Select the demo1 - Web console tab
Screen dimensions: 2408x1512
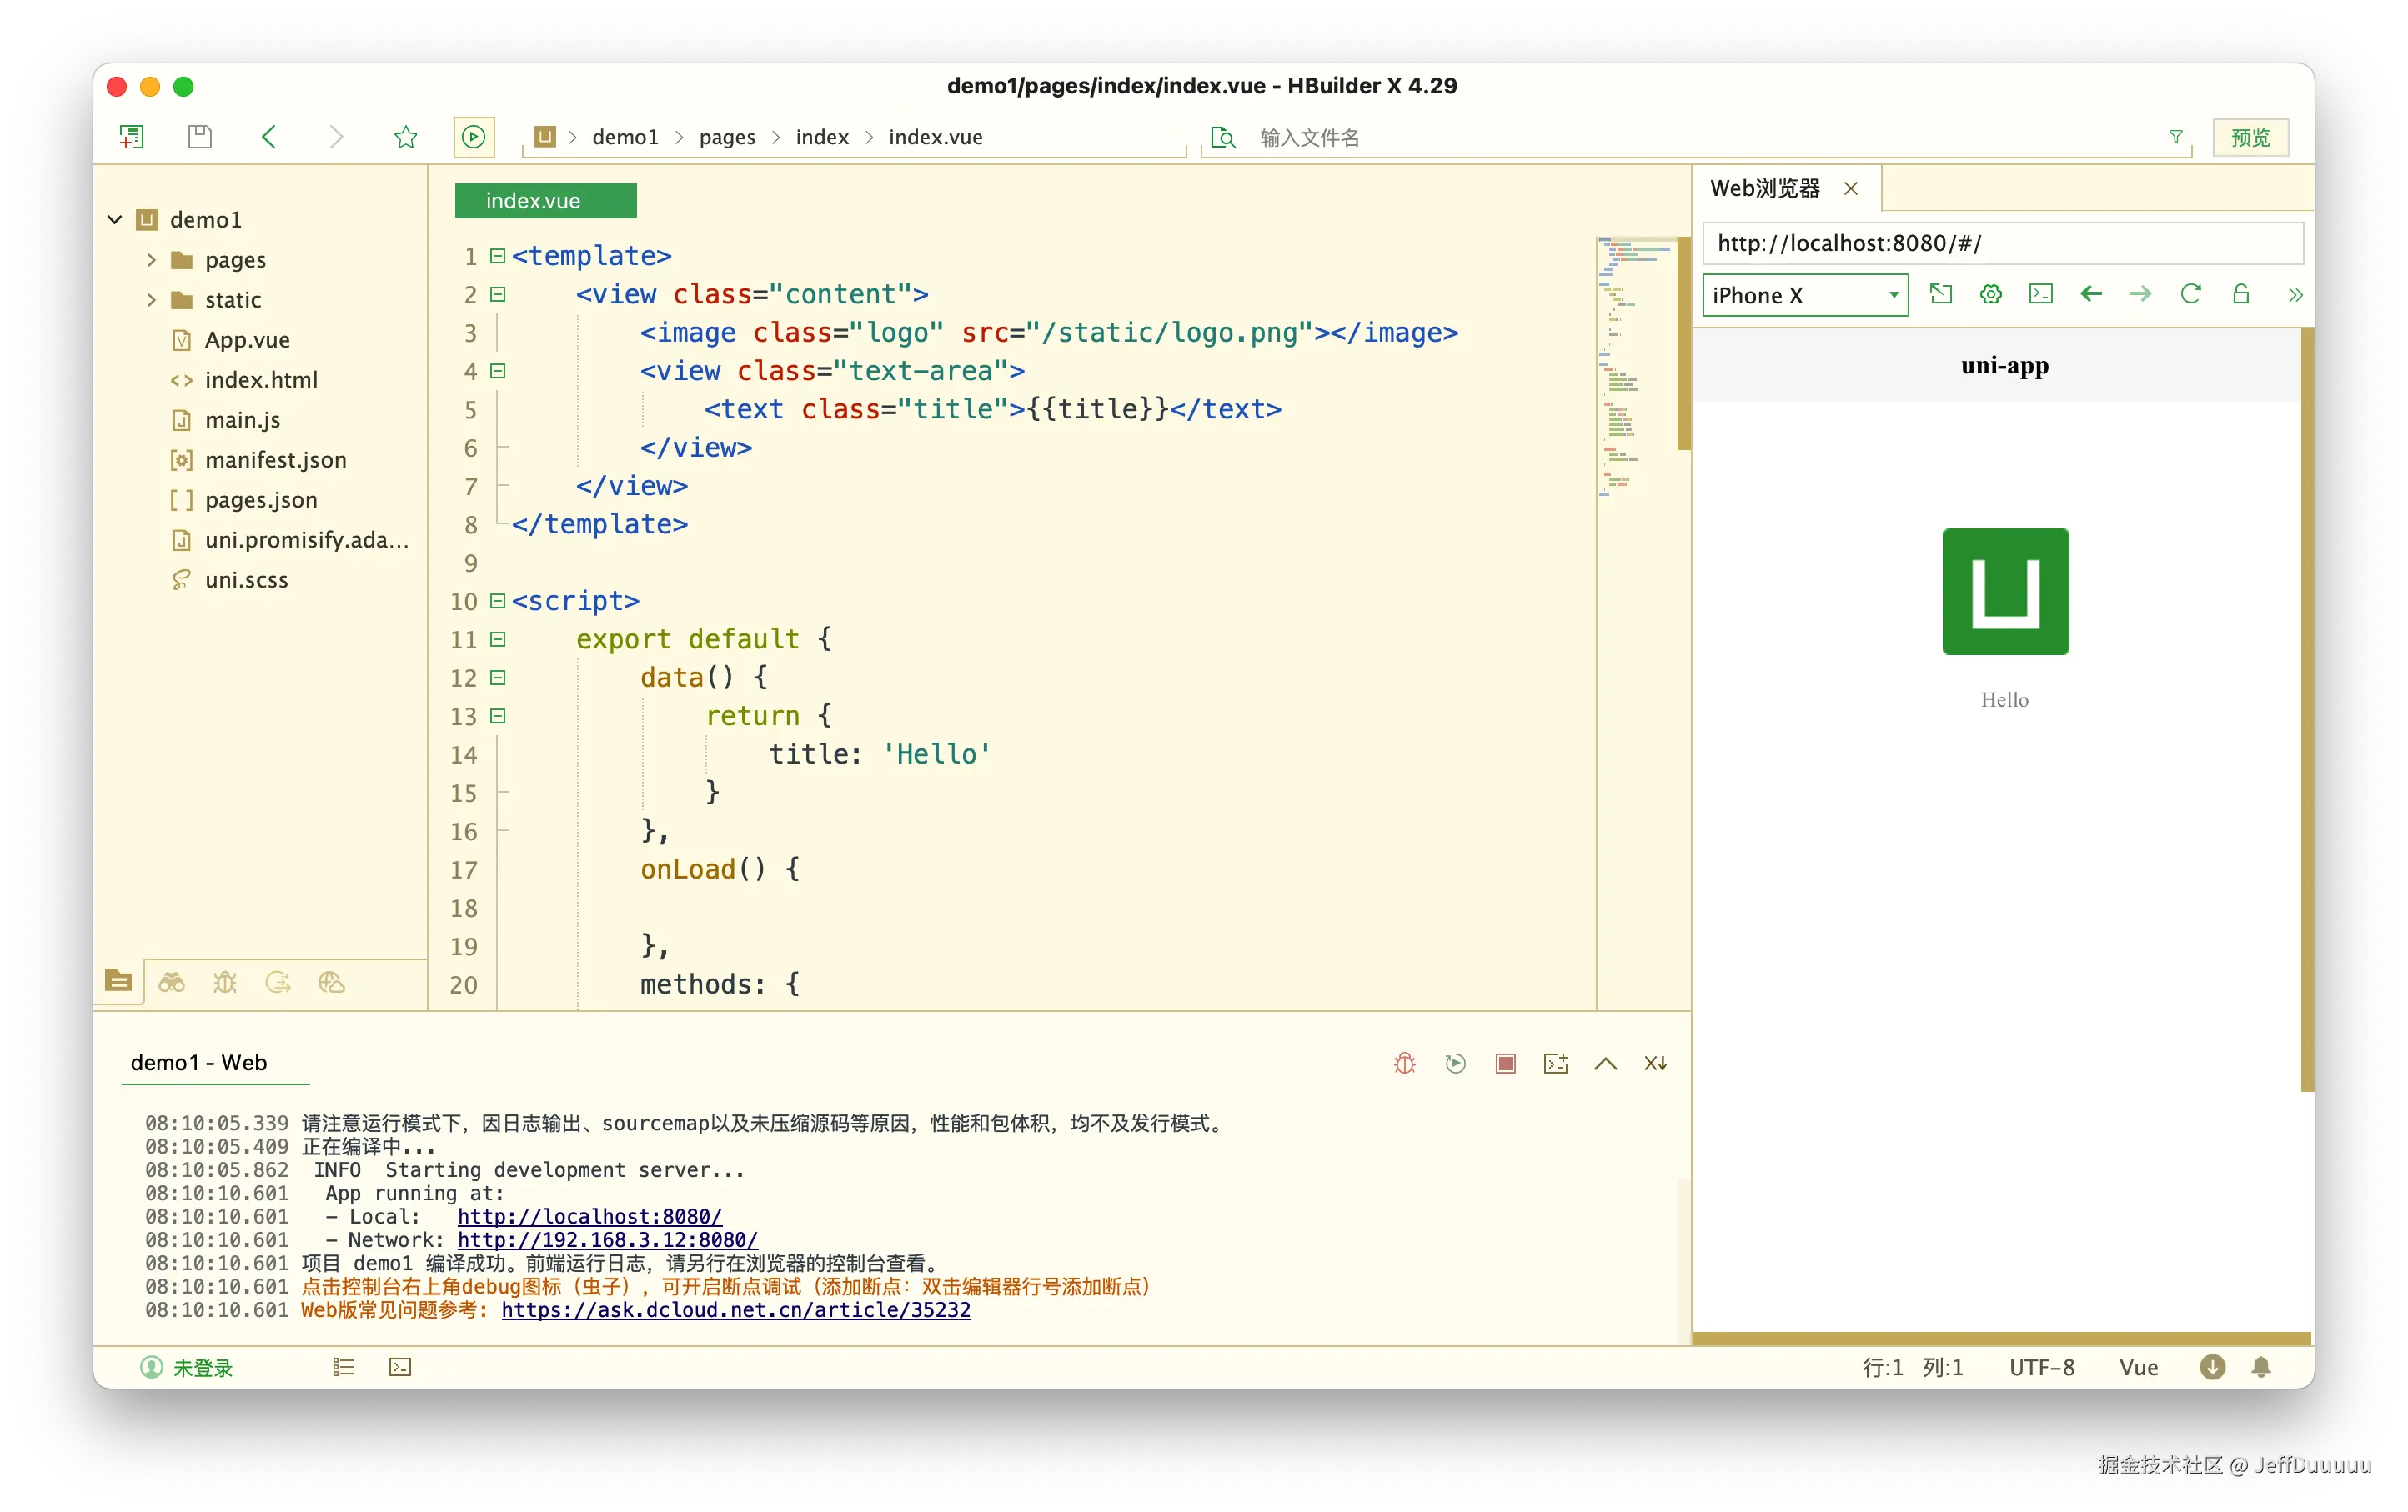pos(199,1062)
